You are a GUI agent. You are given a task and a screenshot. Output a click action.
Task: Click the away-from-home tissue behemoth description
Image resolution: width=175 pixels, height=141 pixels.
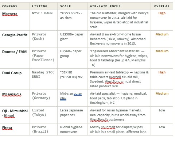pos(119,39)
